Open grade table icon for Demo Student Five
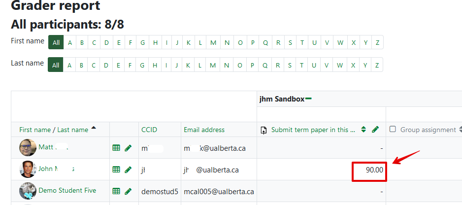The width and height of the screenshot is (462, 205). 116,191
